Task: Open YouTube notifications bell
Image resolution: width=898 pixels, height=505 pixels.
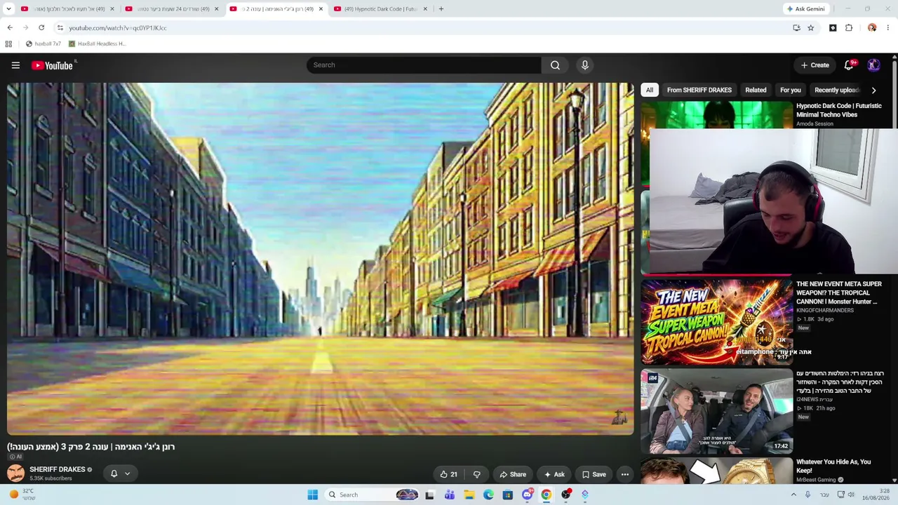Action: click(x=849, y=65)
